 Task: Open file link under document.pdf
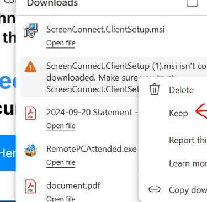pos(61,199)
